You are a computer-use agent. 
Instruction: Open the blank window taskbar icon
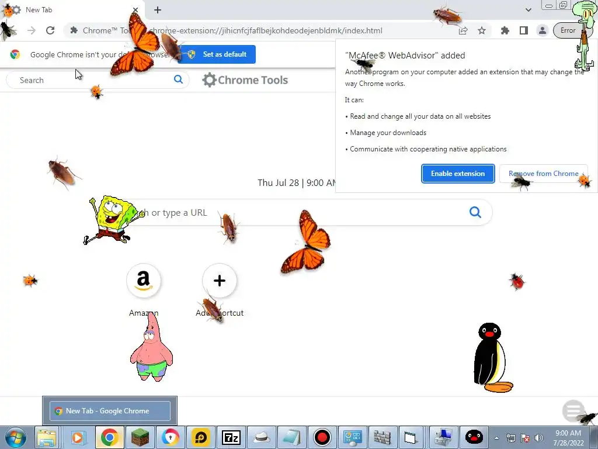click(x=411, y=437)
